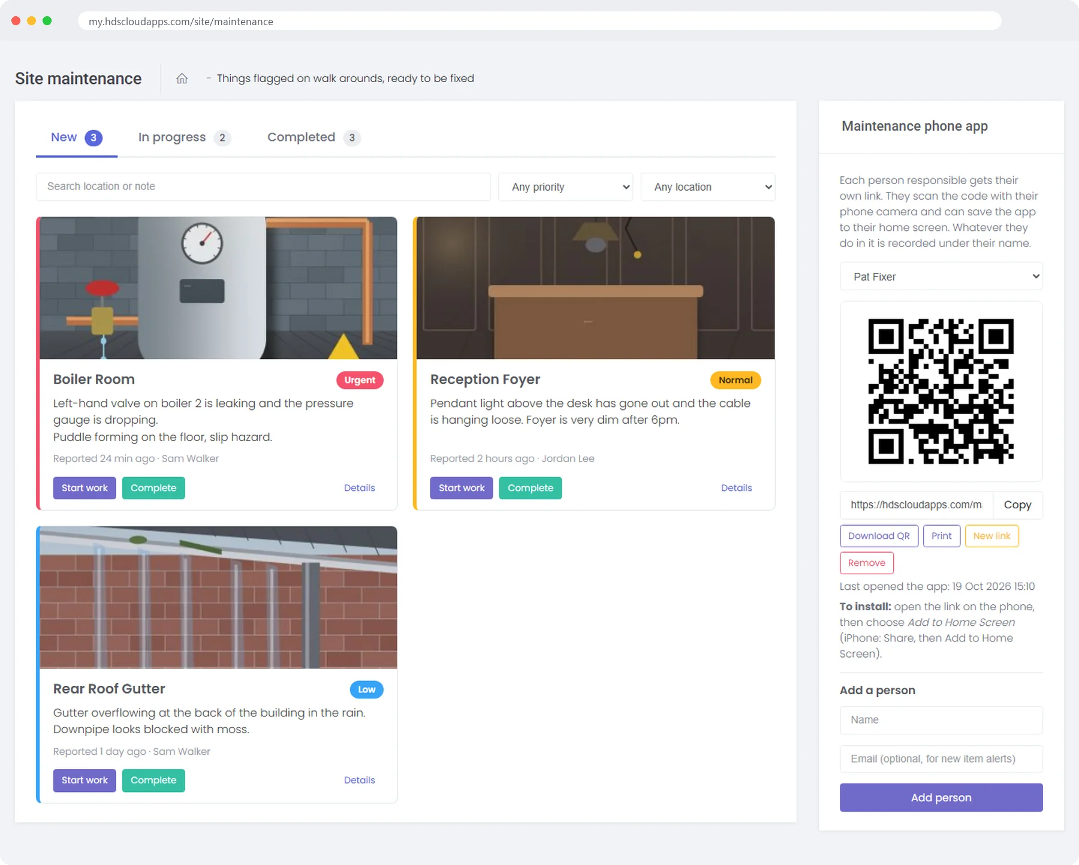Copy the phone app link

[x=1018, y=505]
